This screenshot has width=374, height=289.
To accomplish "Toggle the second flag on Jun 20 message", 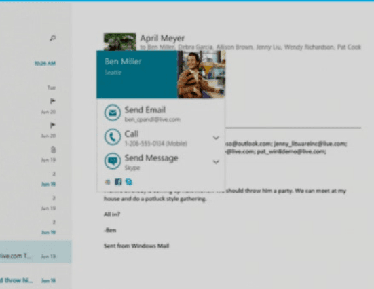I will [x=52, y=126].
